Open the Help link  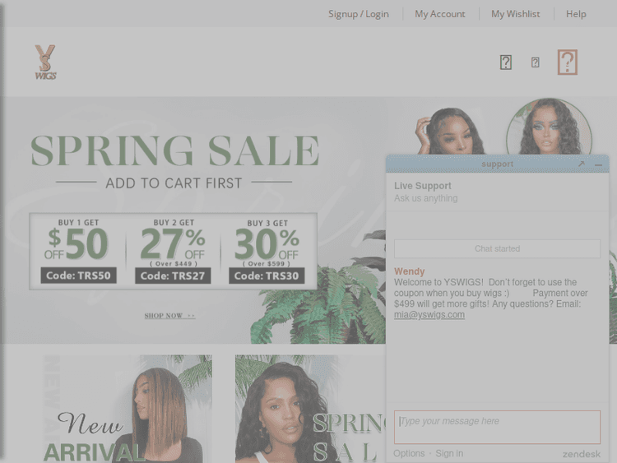pos(576,14)
